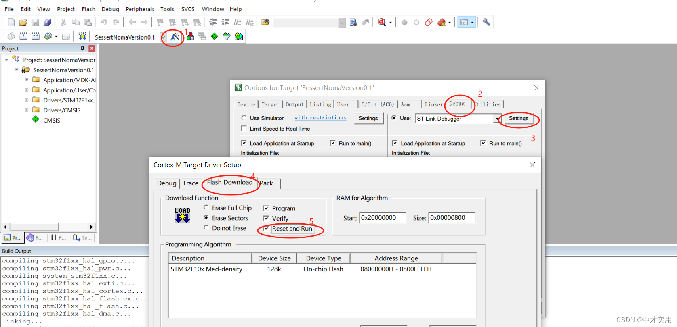
Task: Click the Batch Build icon
Action: click(48, 36)
